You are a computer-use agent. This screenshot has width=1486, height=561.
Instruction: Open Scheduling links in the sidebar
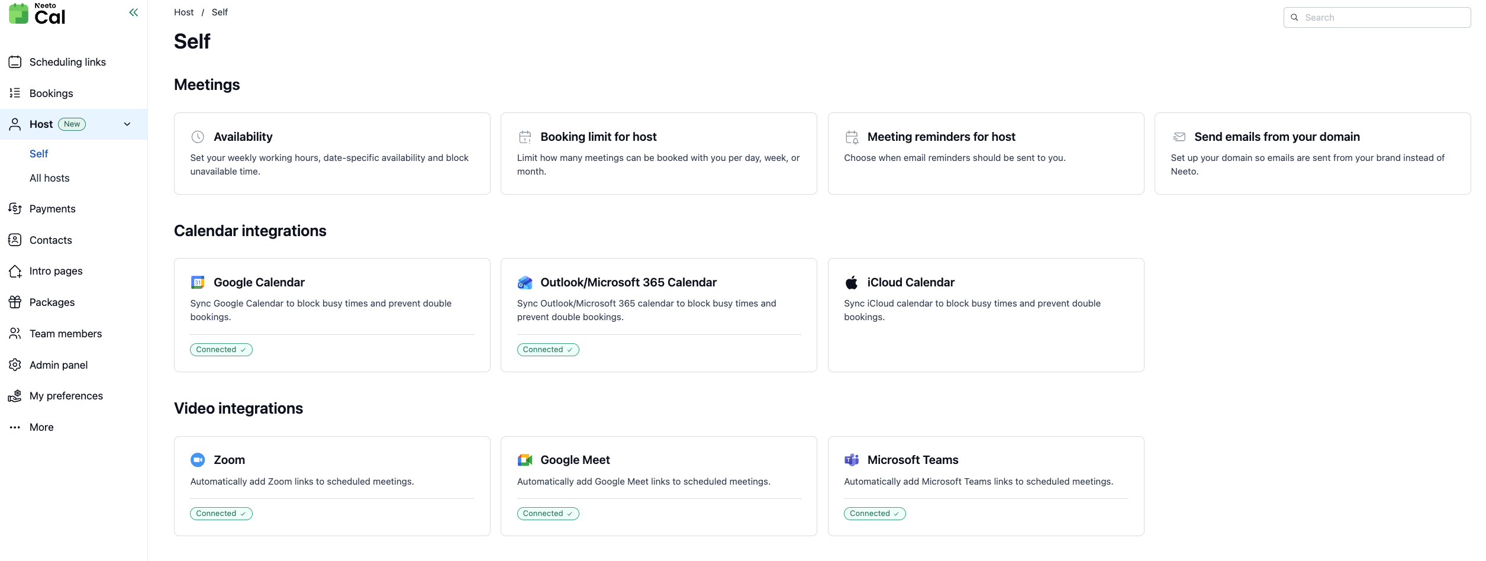coord(67,62)
